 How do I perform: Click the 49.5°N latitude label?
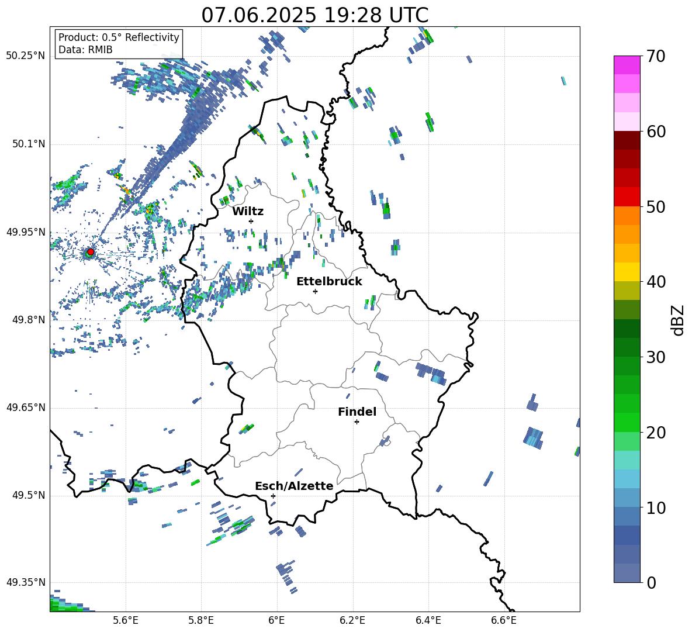pos(29,495)
